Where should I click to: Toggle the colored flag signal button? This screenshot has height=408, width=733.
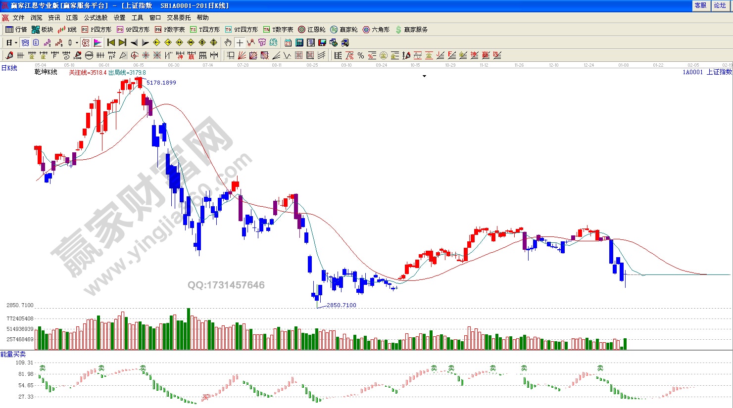[98, 43]
